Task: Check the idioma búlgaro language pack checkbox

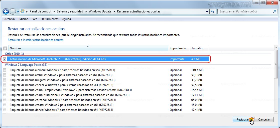Action: coord(5,80)
